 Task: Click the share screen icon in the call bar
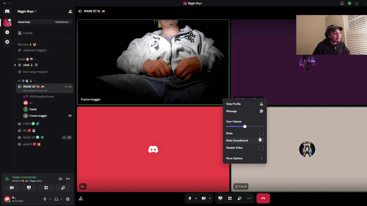220,198
